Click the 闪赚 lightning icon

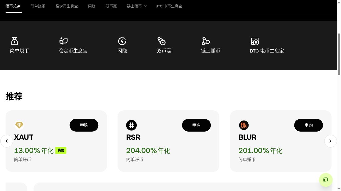point(122,41)
